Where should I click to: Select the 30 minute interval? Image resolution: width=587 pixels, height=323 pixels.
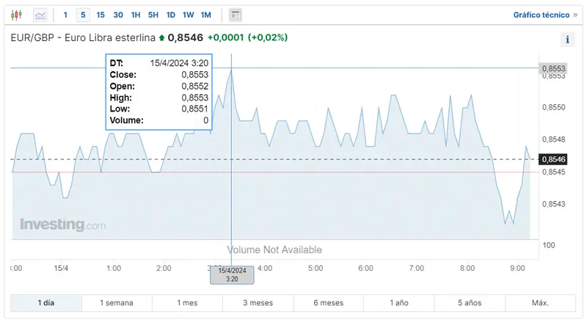(118, 15)
